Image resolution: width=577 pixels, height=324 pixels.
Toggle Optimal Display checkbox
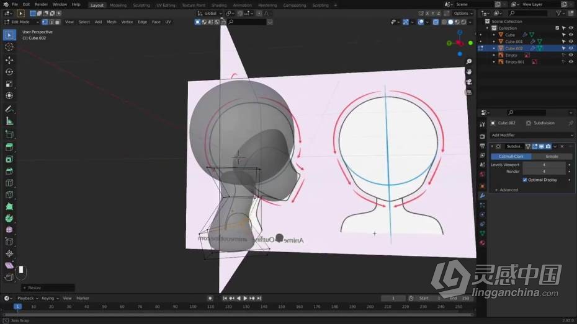pos(525,180)
